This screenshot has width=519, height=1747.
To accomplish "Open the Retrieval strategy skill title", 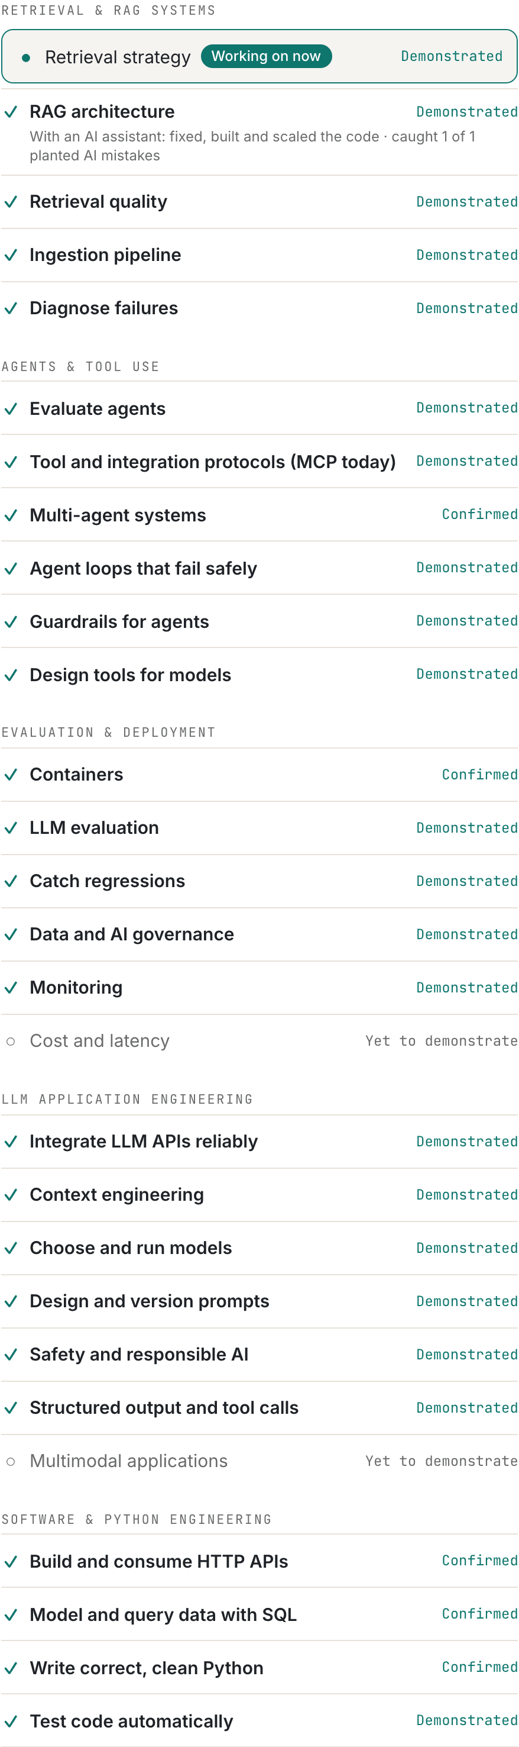I will click(118, 57).
